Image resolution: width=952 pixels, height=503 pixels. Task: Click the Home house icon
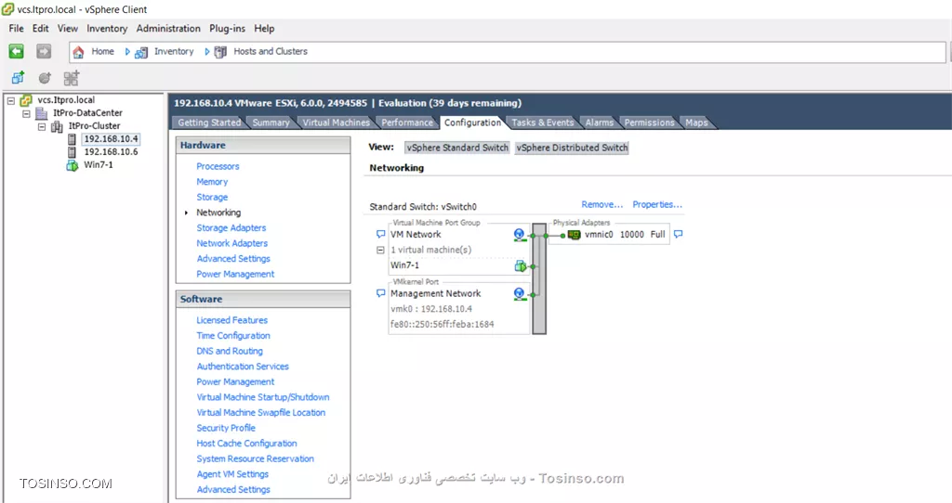pyautogui.click(x=78, y=52)
